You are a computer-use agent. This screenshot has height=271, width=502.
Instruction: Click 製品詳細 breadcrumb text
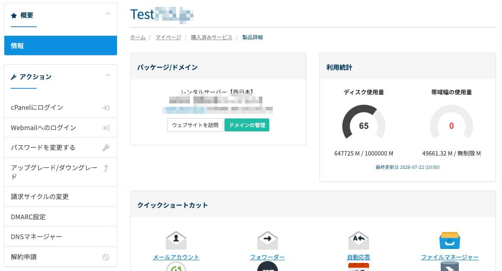point(252,37)
